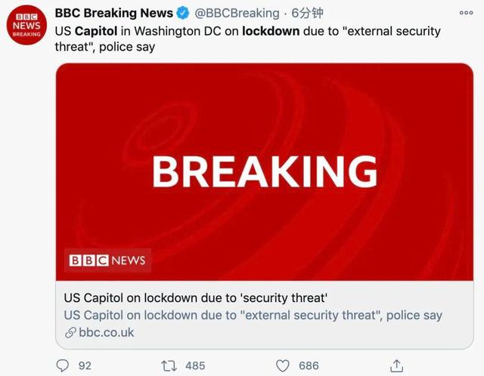Click the chain link icon beside bbc.co.uk

tap(70, 332)
